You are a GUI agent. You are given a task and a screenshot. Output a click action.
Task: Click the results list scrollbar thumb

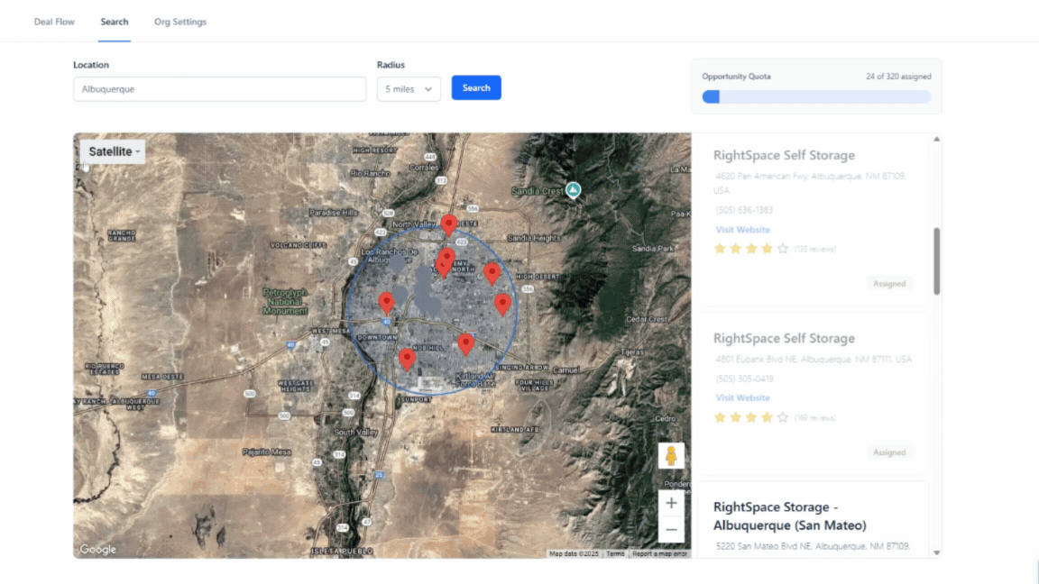[936, 260]
